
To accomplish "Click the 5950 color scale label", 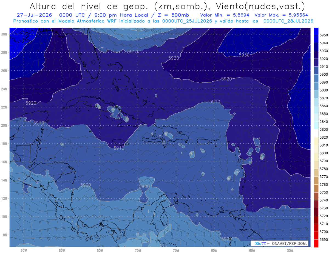I will click(x=324, y=35).
